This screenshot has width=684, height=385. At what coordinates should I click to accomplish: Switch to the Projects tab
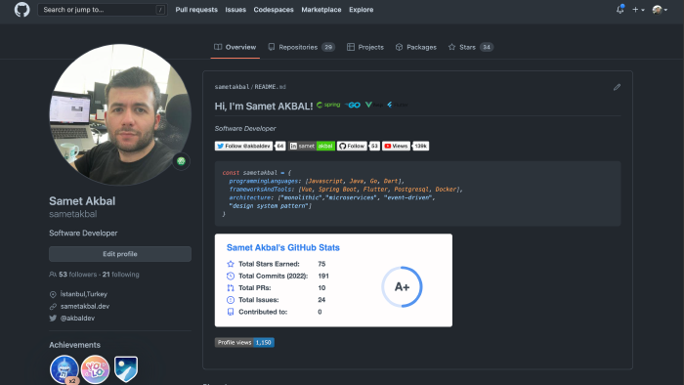point(365,47)
